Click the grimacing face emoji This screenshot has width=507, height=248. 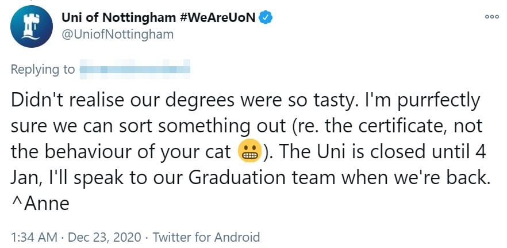247,152
